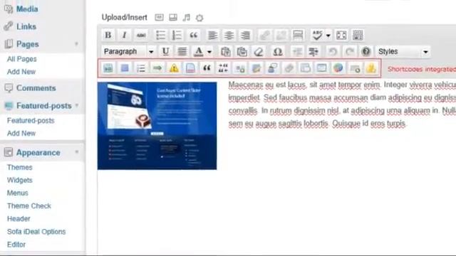456x256 pixels.
Task: Open the Styles dropdown
Action: point(403,51)
